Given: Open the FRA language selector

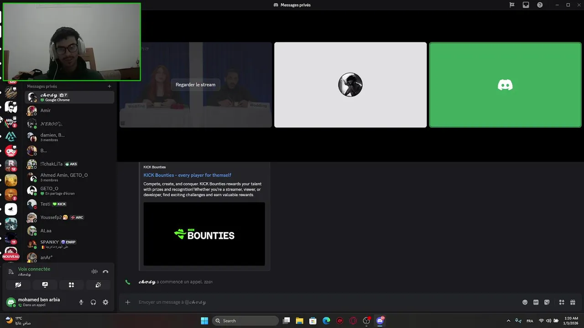Looking at the screenshot, I should [530, 321].
